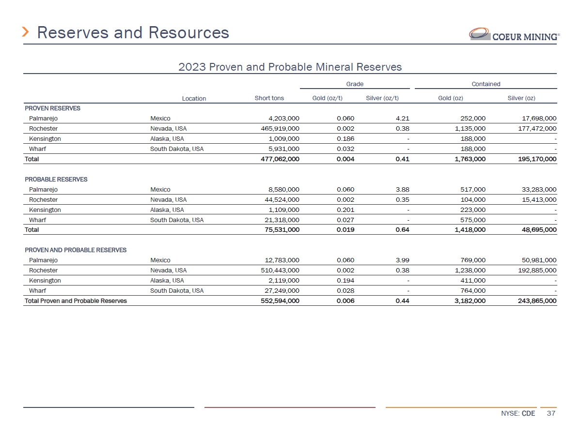Screen dimensions: 581x436
Task: Click the red footer divider line
Action: (290, 407)
